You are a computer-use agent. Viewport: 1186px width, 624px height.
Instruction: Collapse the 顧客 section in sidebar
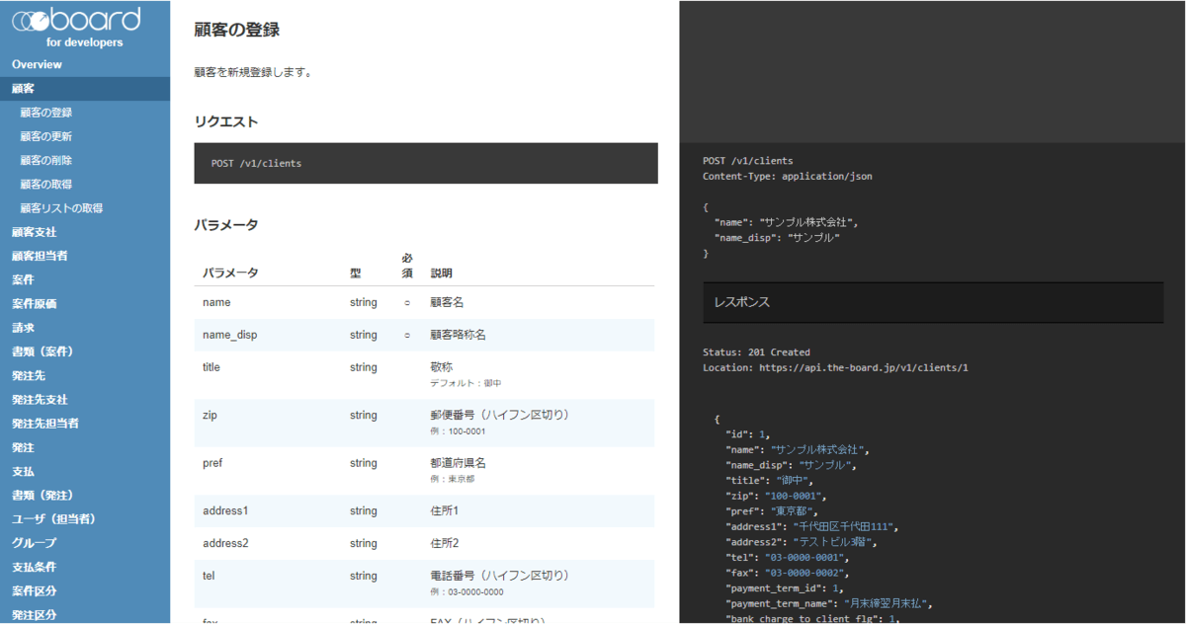point(24,89)
